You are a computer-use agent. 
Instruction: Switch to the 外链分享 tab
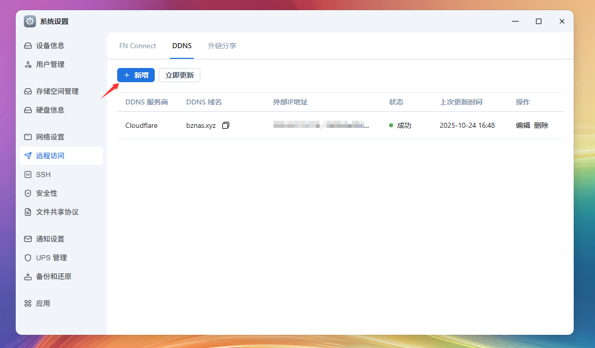pyautogui.click(x=222, y=46)
